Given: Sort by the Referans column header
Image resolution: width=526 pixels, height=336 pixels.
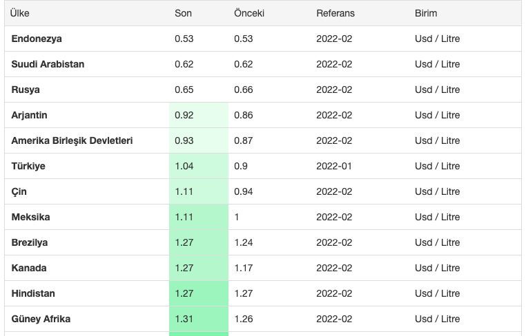Looking at the screenshot, I should pyautogui.click(x=335, y=13).
